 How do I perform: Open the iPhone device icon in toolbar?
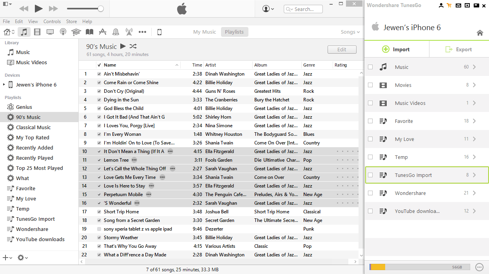click(159, 32)
